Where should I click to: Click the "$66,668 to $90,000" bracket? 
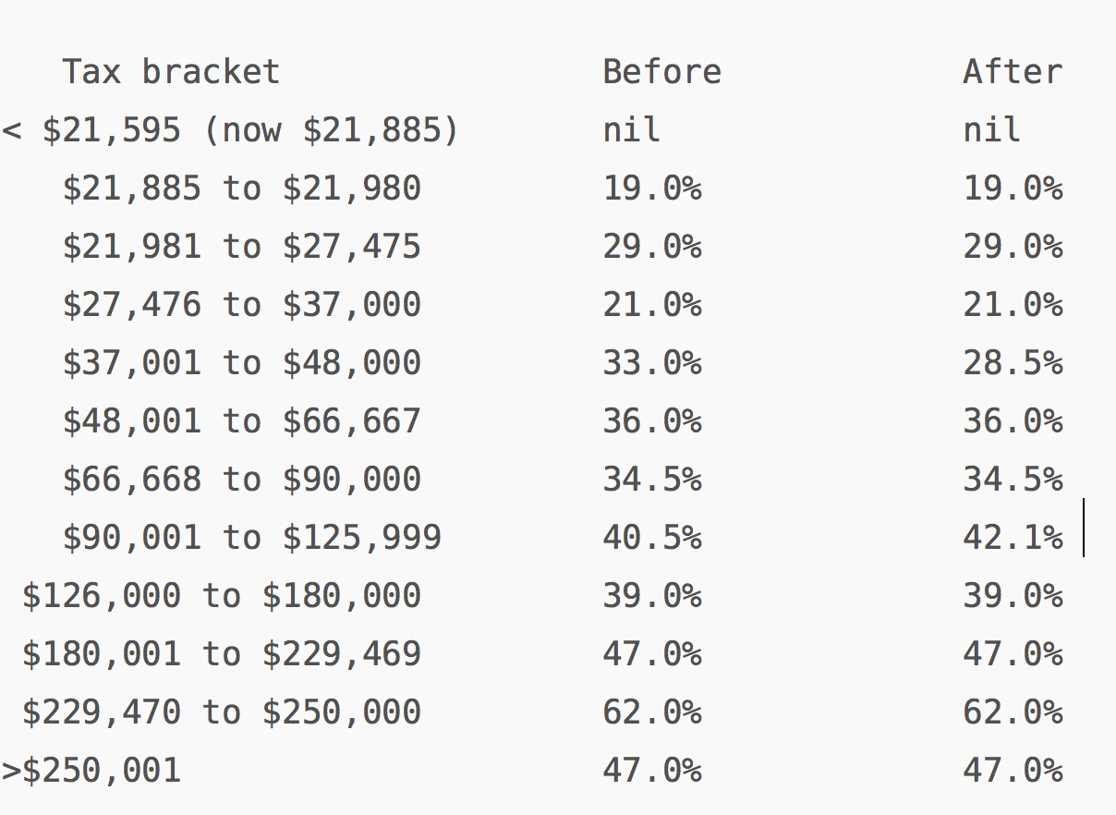[242, 480]
